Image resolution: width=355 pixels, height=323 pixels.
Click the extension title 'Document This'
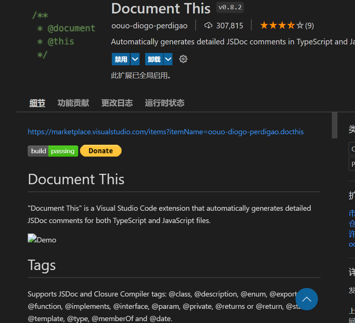point(161,9)
